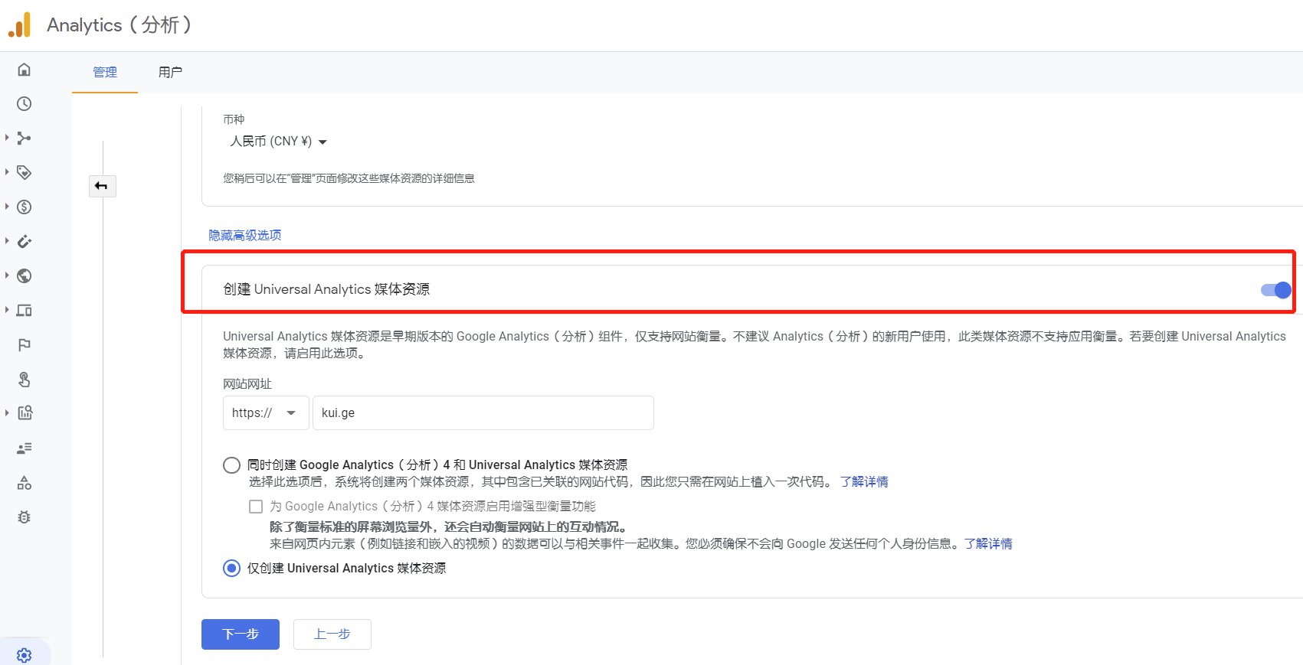Screen dimensions: 1303x665
Task: Expand the tag icon sidebar arrow
Action: (x=7, y=172)
